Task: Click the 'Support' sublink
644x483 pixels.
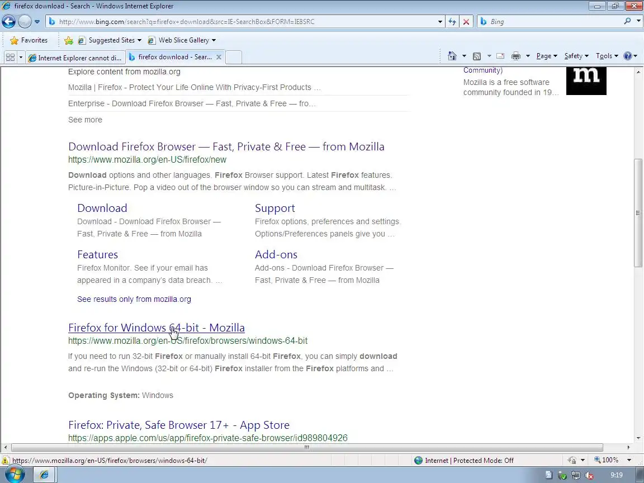Action: tap(275, 208)
